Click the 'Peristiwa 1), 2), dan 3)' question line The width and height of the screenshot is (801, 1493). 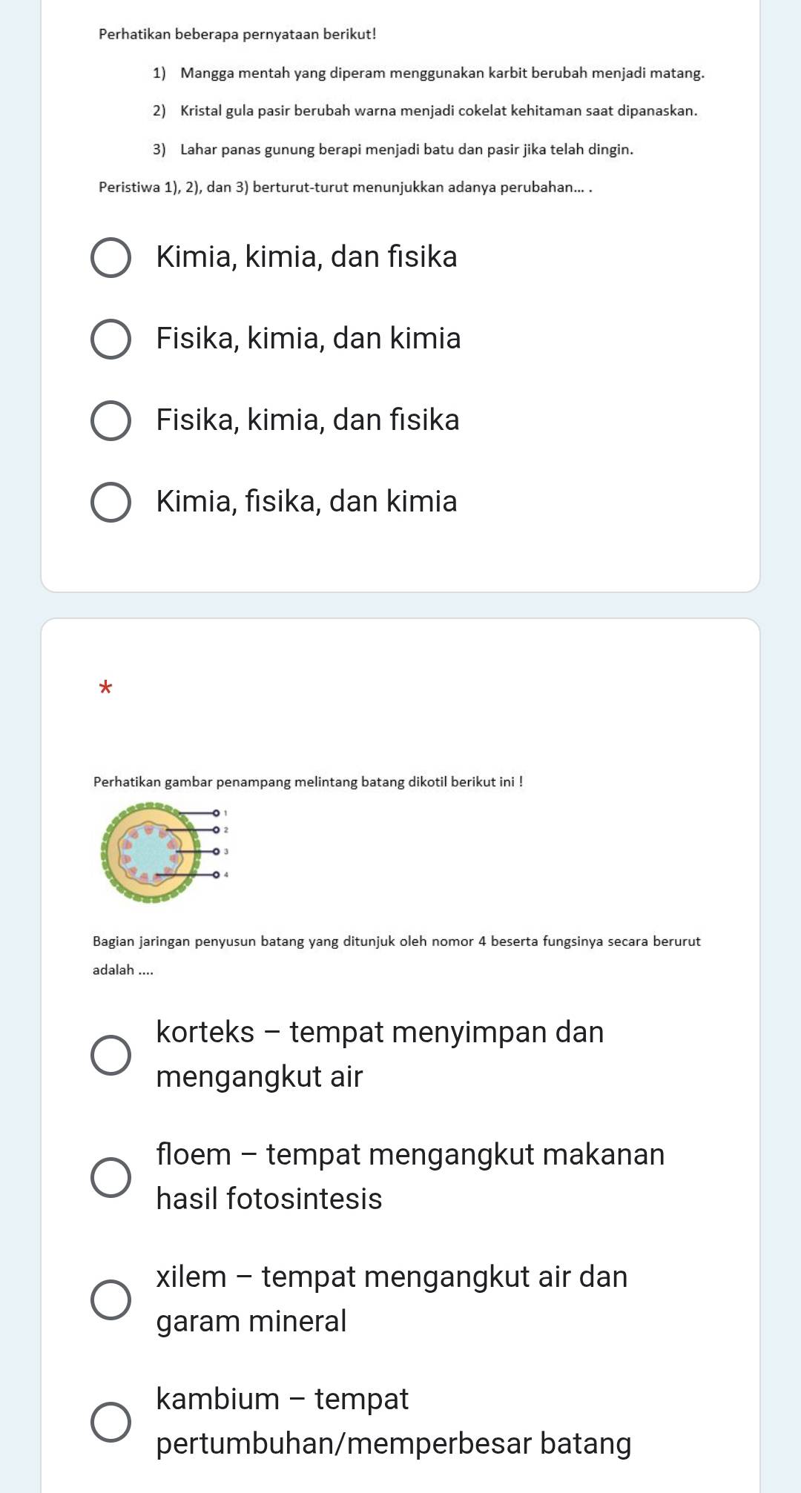(x=345, y=187)
